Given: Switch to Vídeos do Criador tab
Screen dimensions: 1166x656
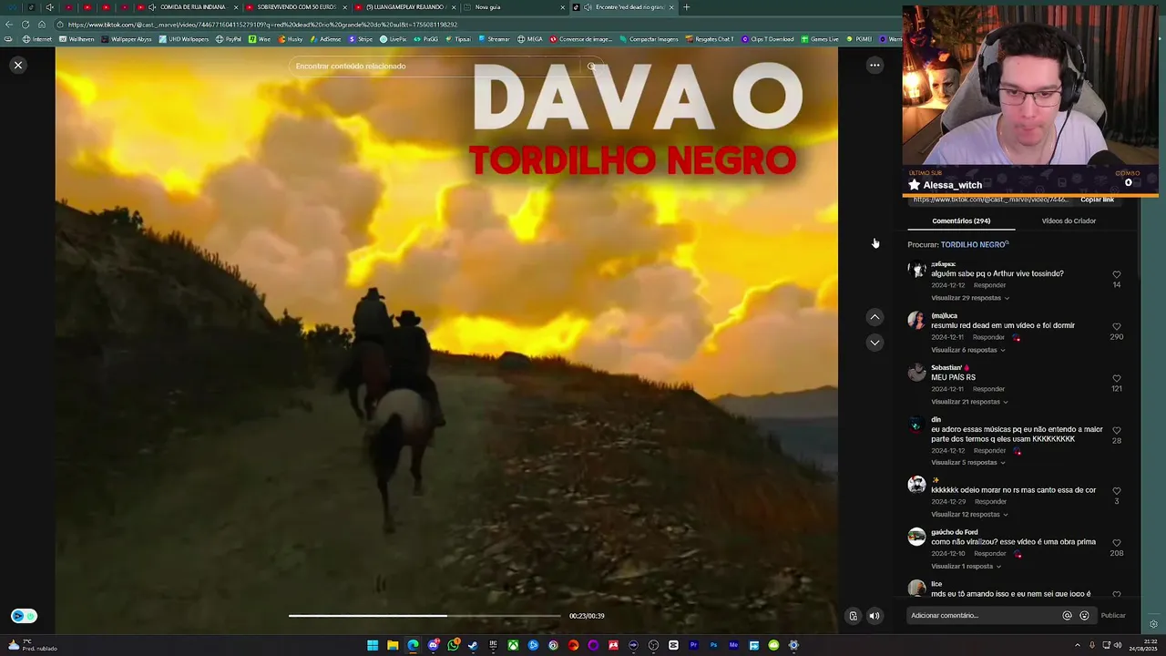Looking at the screenshot, I should click(x=1069, y=221).
